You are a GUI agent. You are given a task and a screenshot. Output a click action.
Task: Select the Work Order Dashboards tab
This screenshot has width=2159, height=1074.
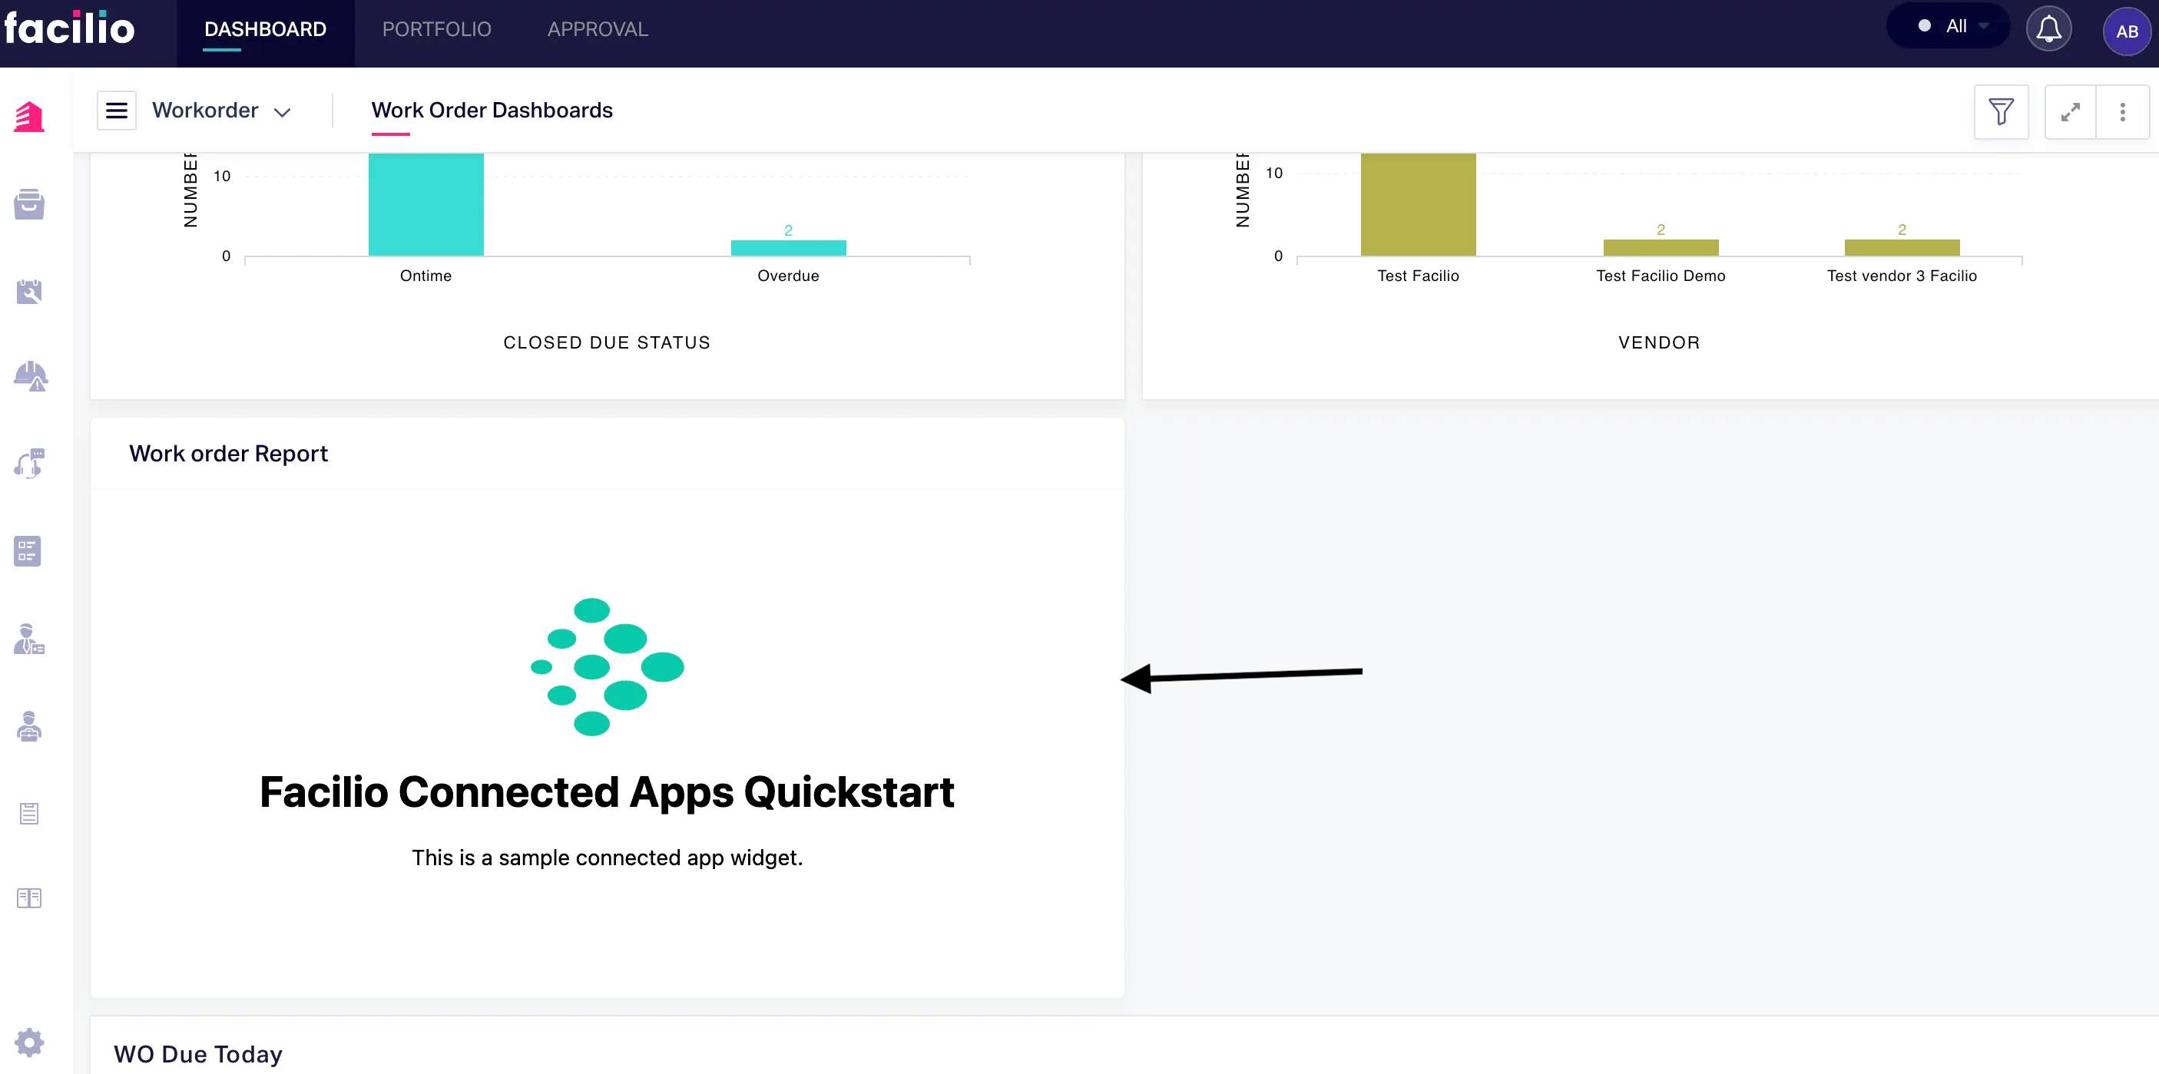click(492, 111)
